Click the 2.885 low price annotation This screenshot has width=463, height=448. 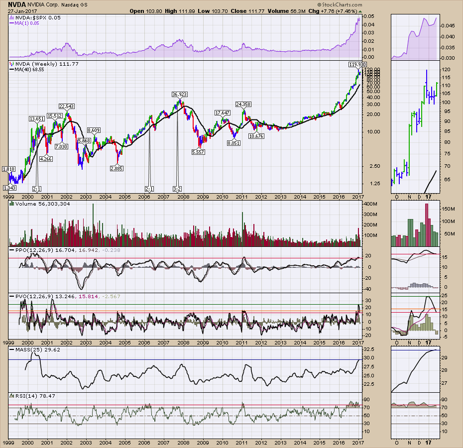pyautogui.click(x=116, y=168)
